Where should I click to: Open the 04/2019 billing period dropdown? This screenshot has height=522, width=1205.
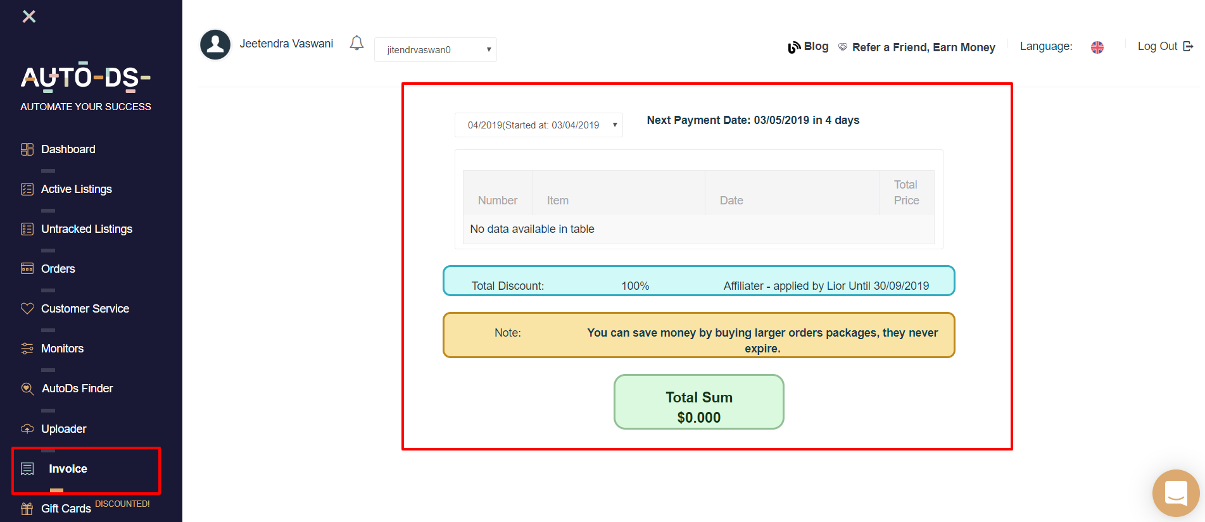point(539,125)
